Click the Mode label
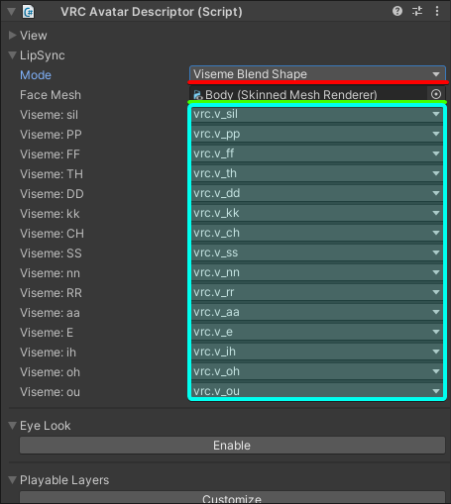This screenshot has height=504, width=451. [36, 75]
